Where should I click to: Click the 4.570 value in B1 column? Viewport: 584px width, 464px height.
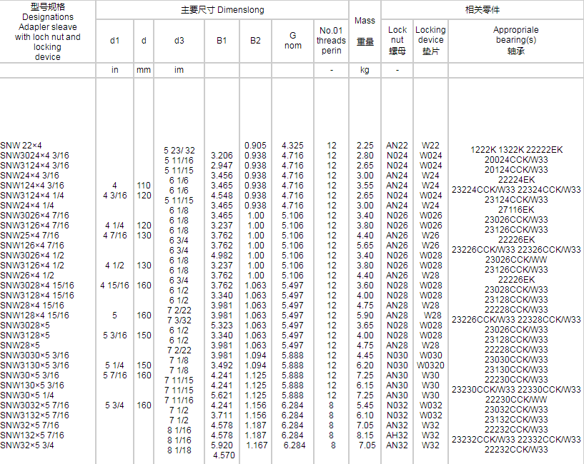click(x=224, y=455)
